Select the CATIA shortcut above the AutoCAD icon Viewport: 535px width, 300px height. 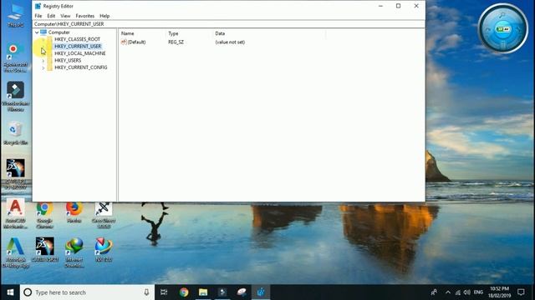[x=16, y=174]
